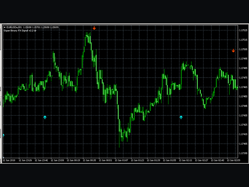The image size is (249, 187).
Task: Click the 12 Jun 2018 date label
Action: 9,160
